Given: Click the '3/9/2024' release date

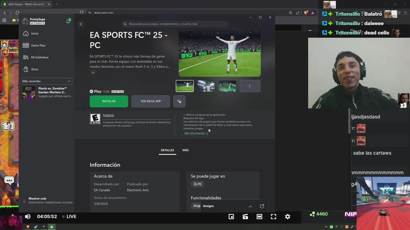Looking at the screenshot, I should click(x=101, y=204).
